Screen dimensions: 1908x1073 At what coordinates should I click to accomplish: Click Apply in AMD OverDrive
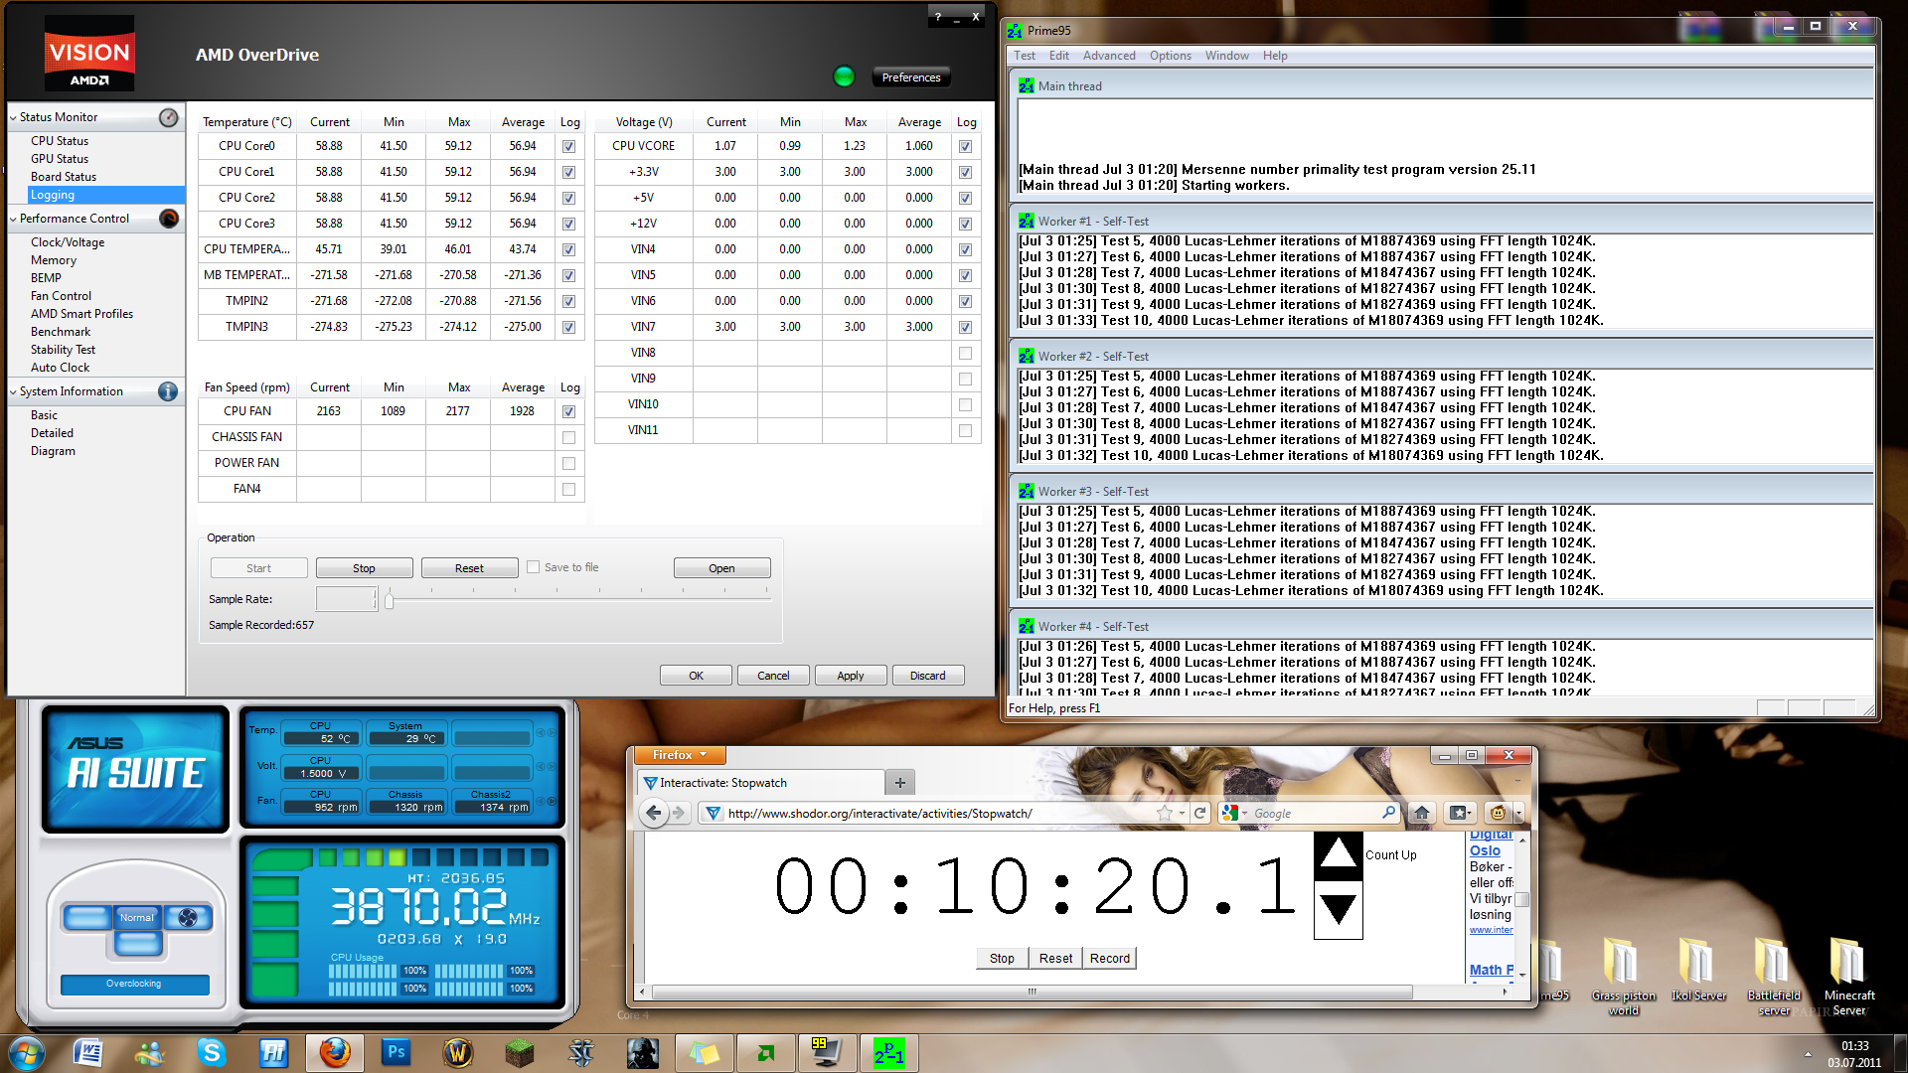tap(851, 676)
